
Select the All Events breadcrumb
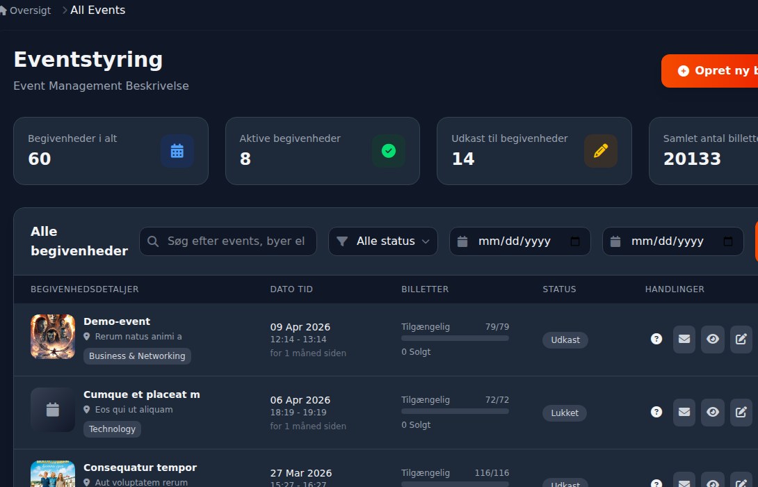[x=97, y=10]
